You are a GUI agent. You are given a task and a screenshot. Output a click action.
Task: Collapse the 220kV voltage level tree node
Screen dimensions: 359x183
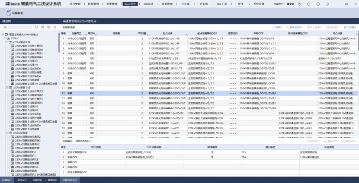click(6, 38)
